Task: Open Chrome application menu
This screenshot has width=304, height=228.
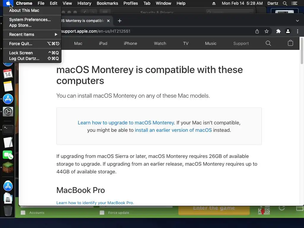Action: (24, 3)
